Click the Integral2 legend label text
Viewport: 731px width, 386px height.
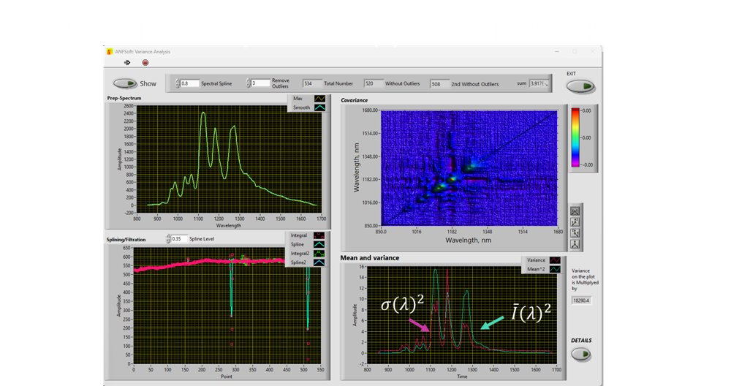click(x=300, y=254)
